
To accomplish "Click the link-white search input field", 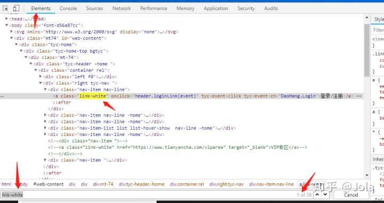I will (x=147, y=194).
